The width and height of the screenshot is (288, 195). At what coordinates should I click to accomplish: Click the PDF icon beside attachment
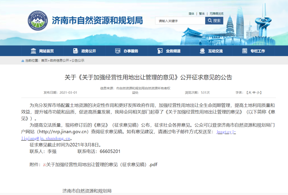tap(45, 165)
